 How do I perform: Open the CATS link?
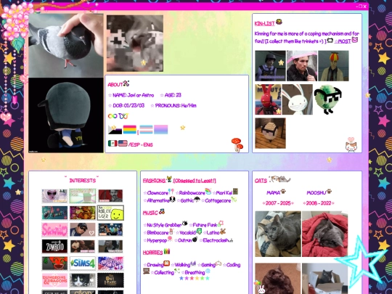tap(261, 181)
